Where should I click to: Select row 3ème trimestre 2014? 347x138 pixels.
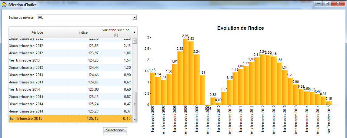coord(70,104)
